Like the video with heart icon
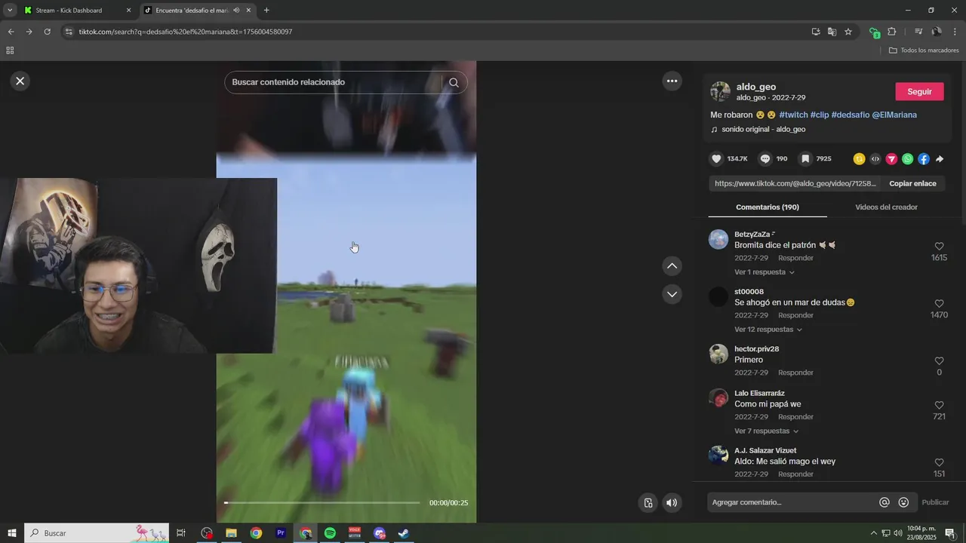The height and width of the screenshot is (543, 966). [716, 159]
